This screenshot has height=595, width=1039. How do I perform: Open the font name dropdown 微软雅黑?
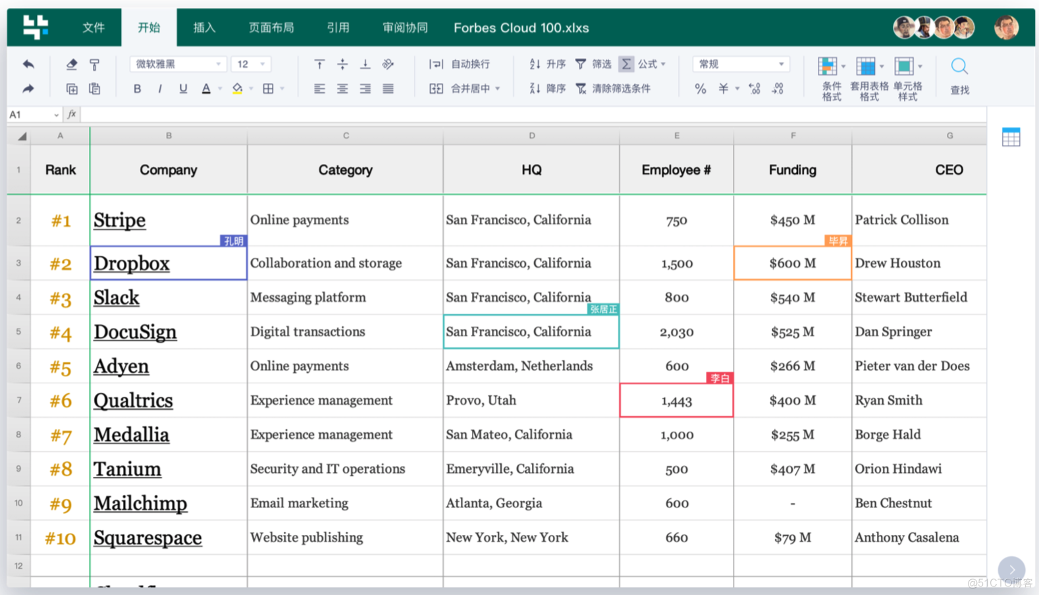(x=178, y=64)
